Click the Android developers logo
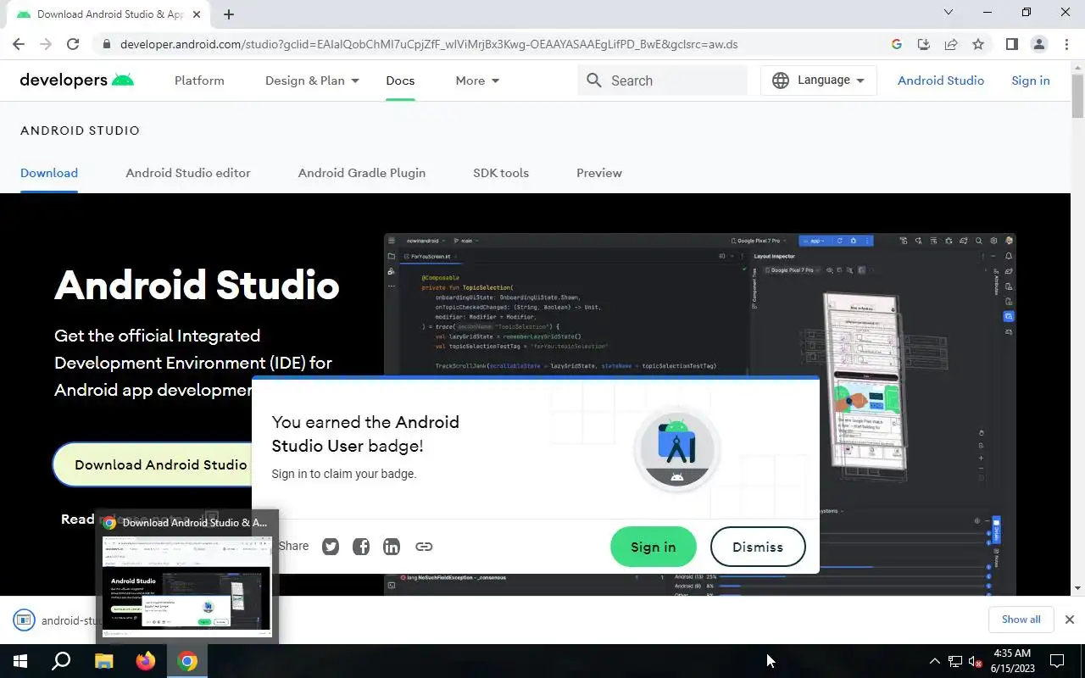The width and height of the screenshot is (1085, 678). 77,81
